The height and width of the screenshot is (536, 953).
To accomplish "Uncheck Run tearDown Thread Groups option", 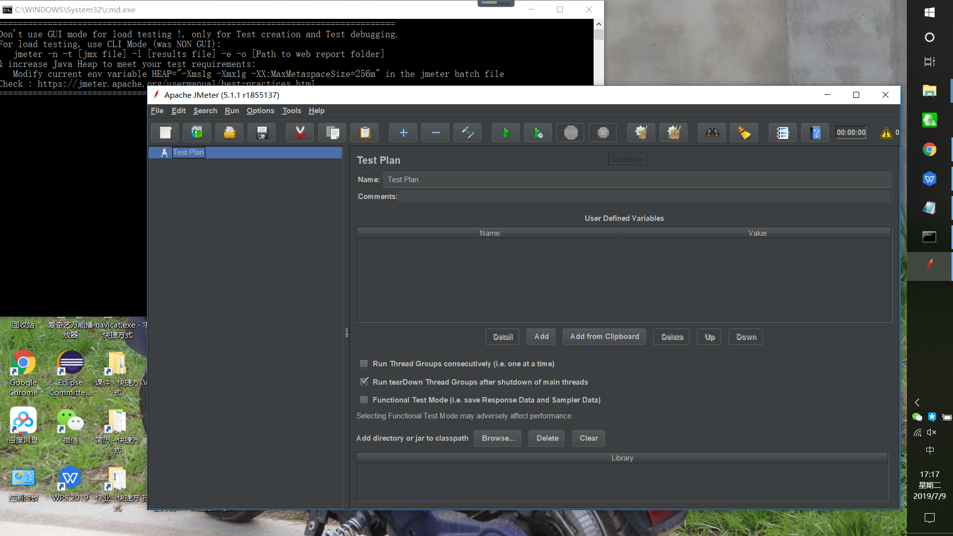I will click(364, 382).
